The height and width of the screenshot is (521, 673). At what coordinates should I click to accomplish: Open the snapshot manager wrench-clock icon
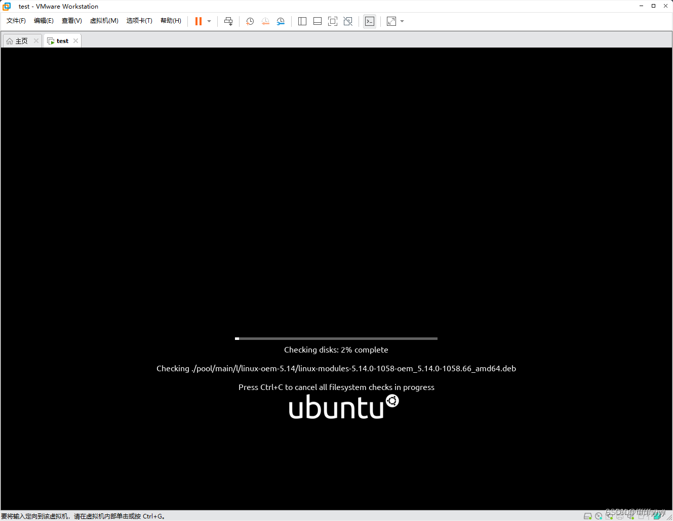click(x=281, y=21)
